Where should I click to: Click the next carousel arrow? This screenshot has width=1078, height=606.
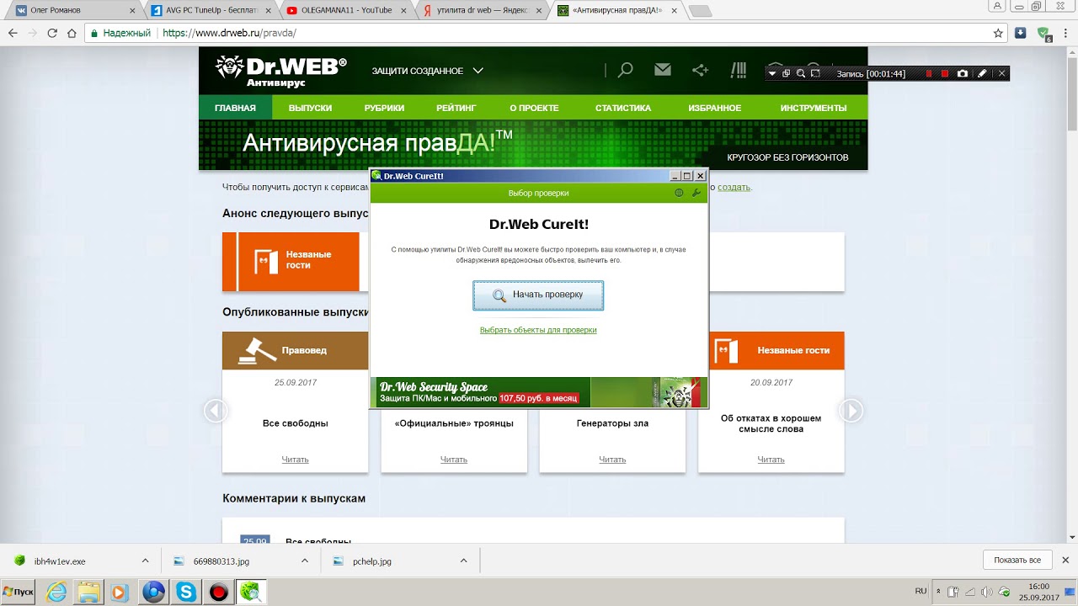[851, 411]
